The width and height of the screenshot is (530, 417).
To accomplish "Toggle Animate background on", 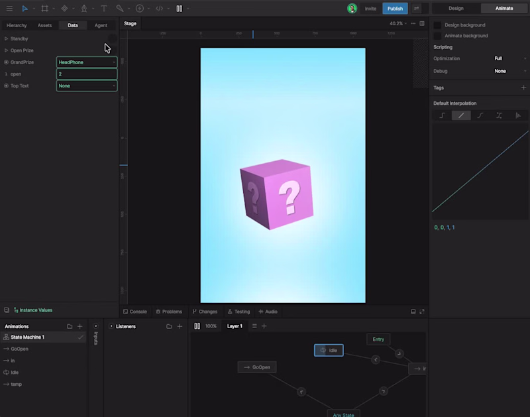I will click(x=437, y=36).
